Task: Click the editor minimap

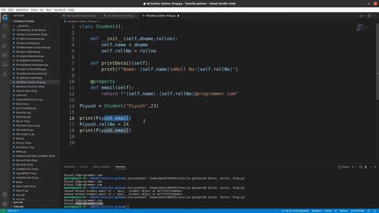Action: click(365, 27)
